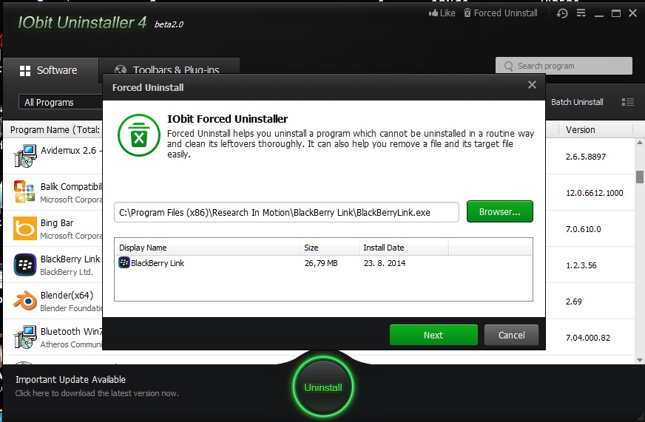
Task: Click the green trash Forced Uninstaller icon
Action: click(139, 135)
